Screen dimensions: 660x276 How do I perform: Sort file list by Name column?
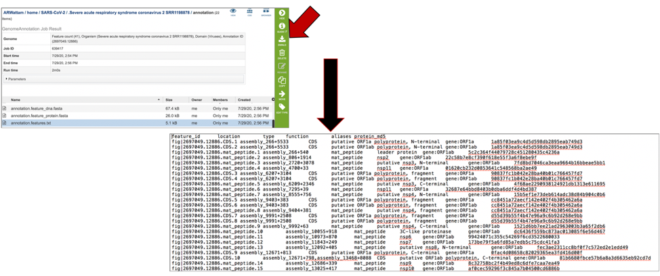coord(16,99)
